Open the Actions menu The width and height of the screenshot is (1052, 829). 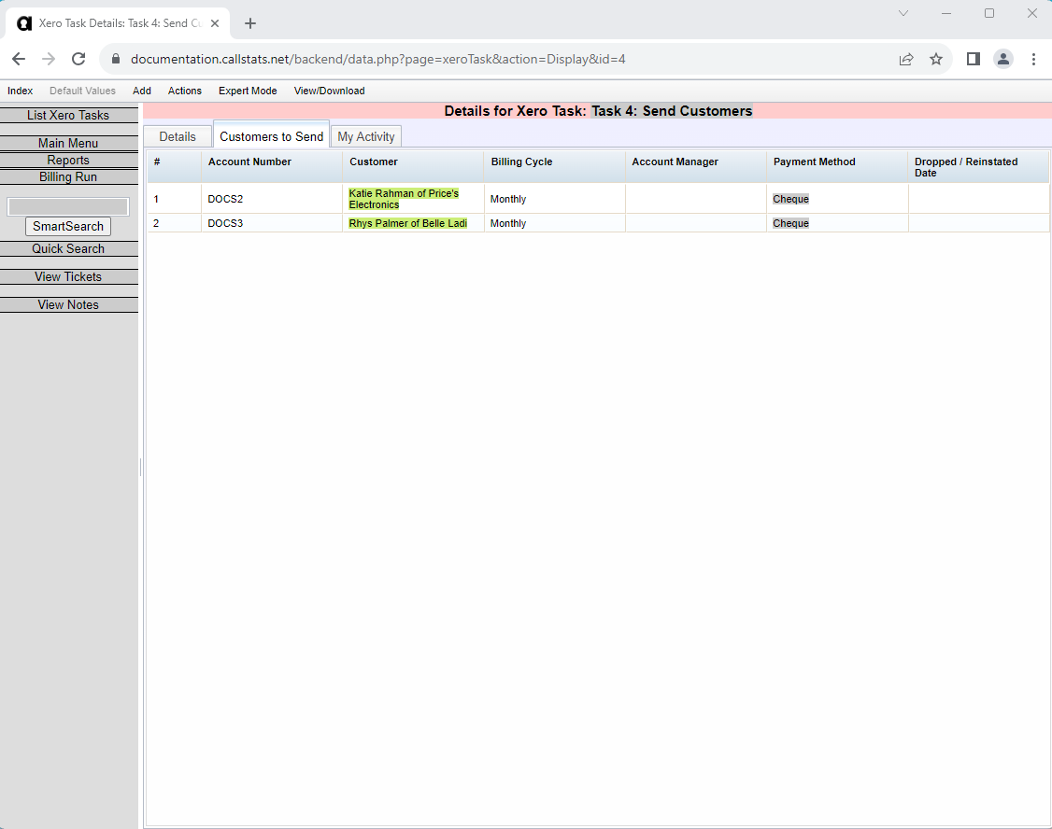tap(184, 91)
